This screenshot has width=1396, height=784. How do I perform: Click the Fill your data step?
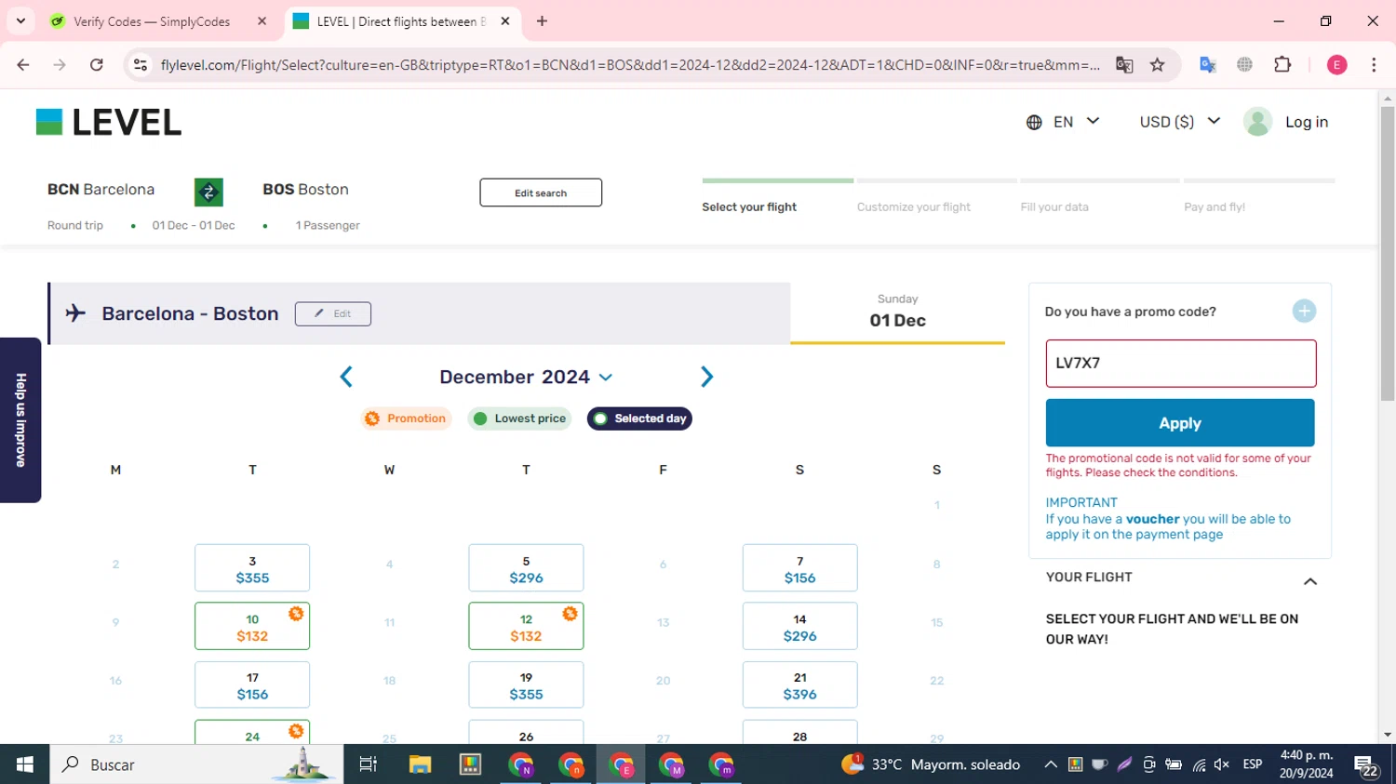pos(1054,206)
